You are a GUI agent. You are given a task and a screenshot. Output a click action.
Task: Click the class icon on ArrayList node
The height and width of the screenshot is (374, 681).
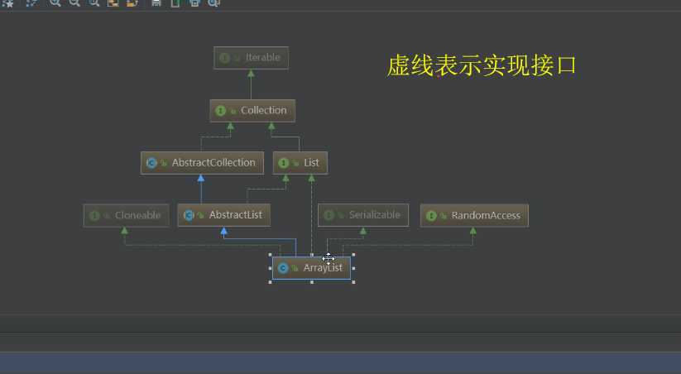point(283,268)
